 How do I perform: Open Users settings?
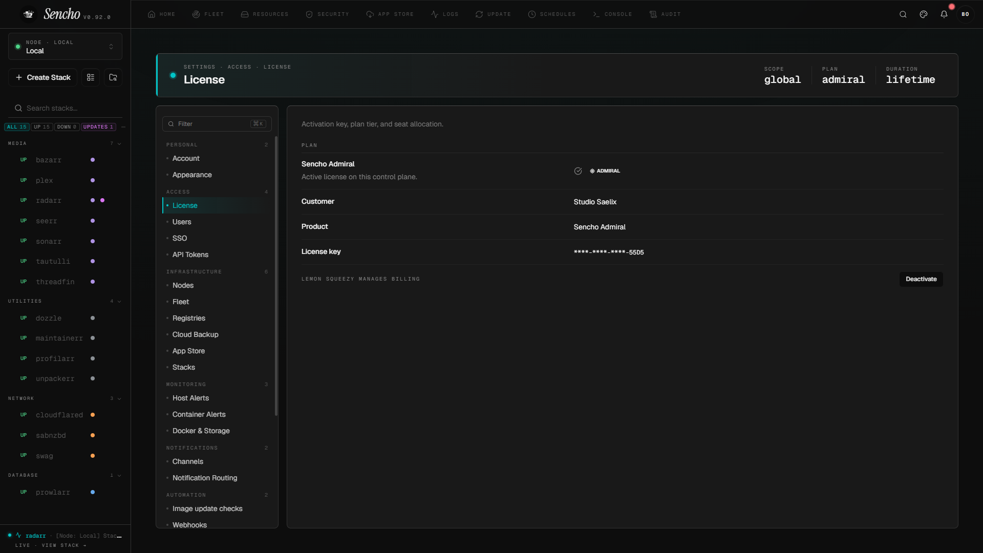point(217,222)
